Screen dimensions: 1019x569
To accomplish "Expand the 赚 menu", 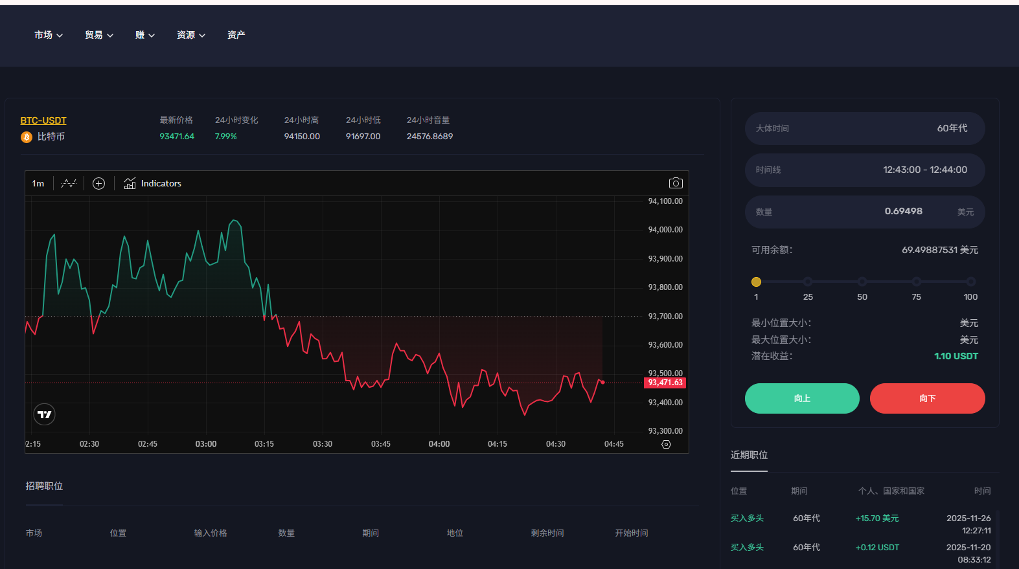I will coord(145,35).
